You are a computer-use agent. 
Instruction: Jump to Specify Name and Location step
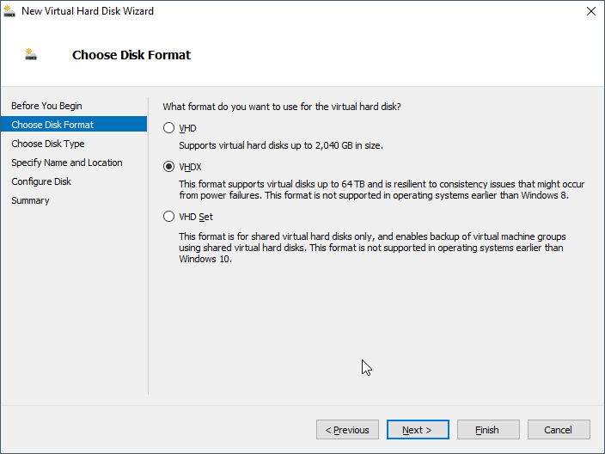(67, 163)
